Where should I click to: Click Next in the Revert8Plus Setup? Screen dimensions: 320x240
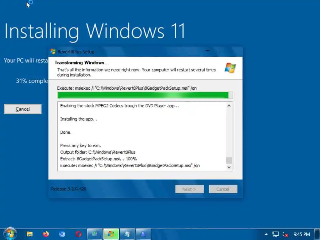tap(189, 189)
